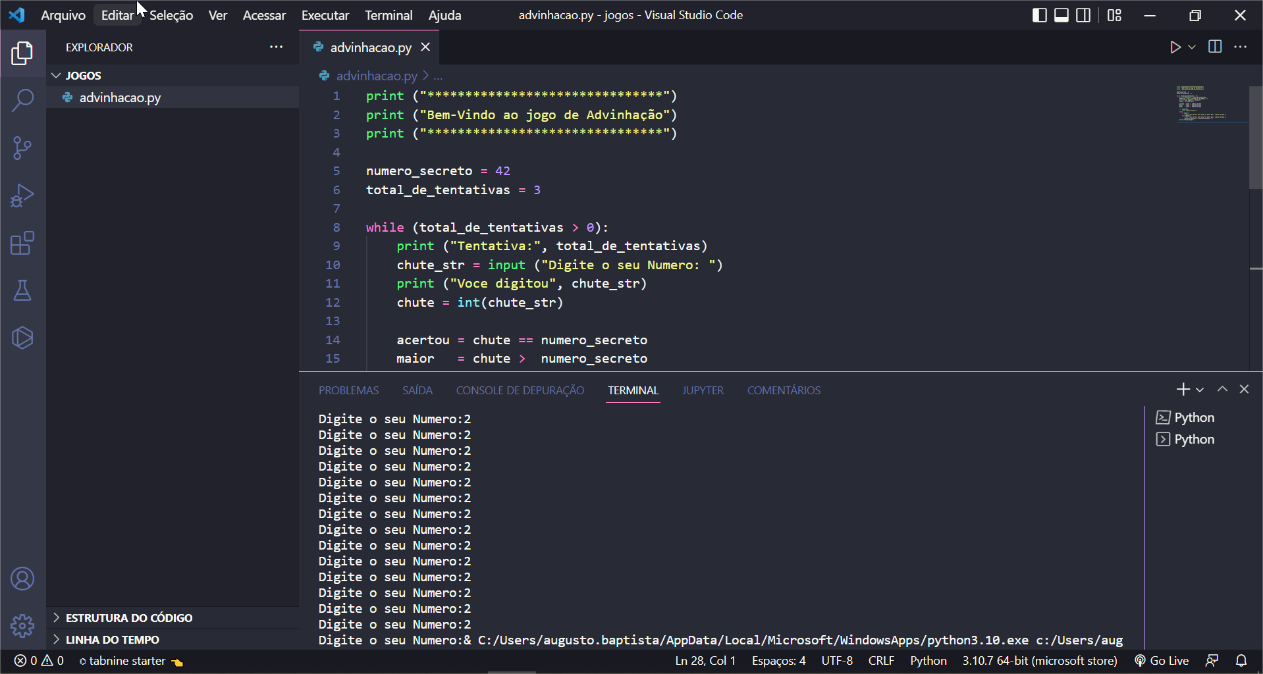Image resolution: width=1263 pixels, height=674 pixels.
Task: Open the Executar menu
Action: click(x=325, y=15)
